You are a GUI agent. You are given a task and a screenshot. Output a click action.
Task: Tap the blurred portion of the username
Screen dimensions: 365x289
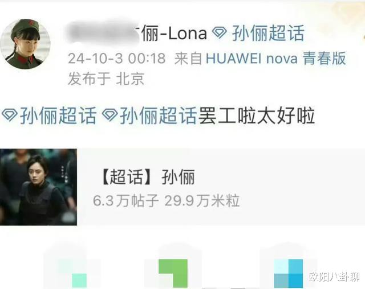pos(103,33)
